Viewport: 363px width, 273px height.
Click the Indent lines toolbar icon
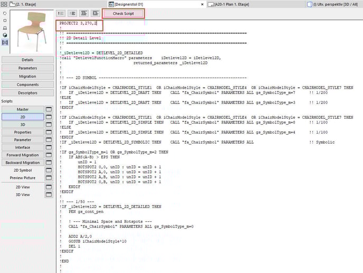pos(84,13)
